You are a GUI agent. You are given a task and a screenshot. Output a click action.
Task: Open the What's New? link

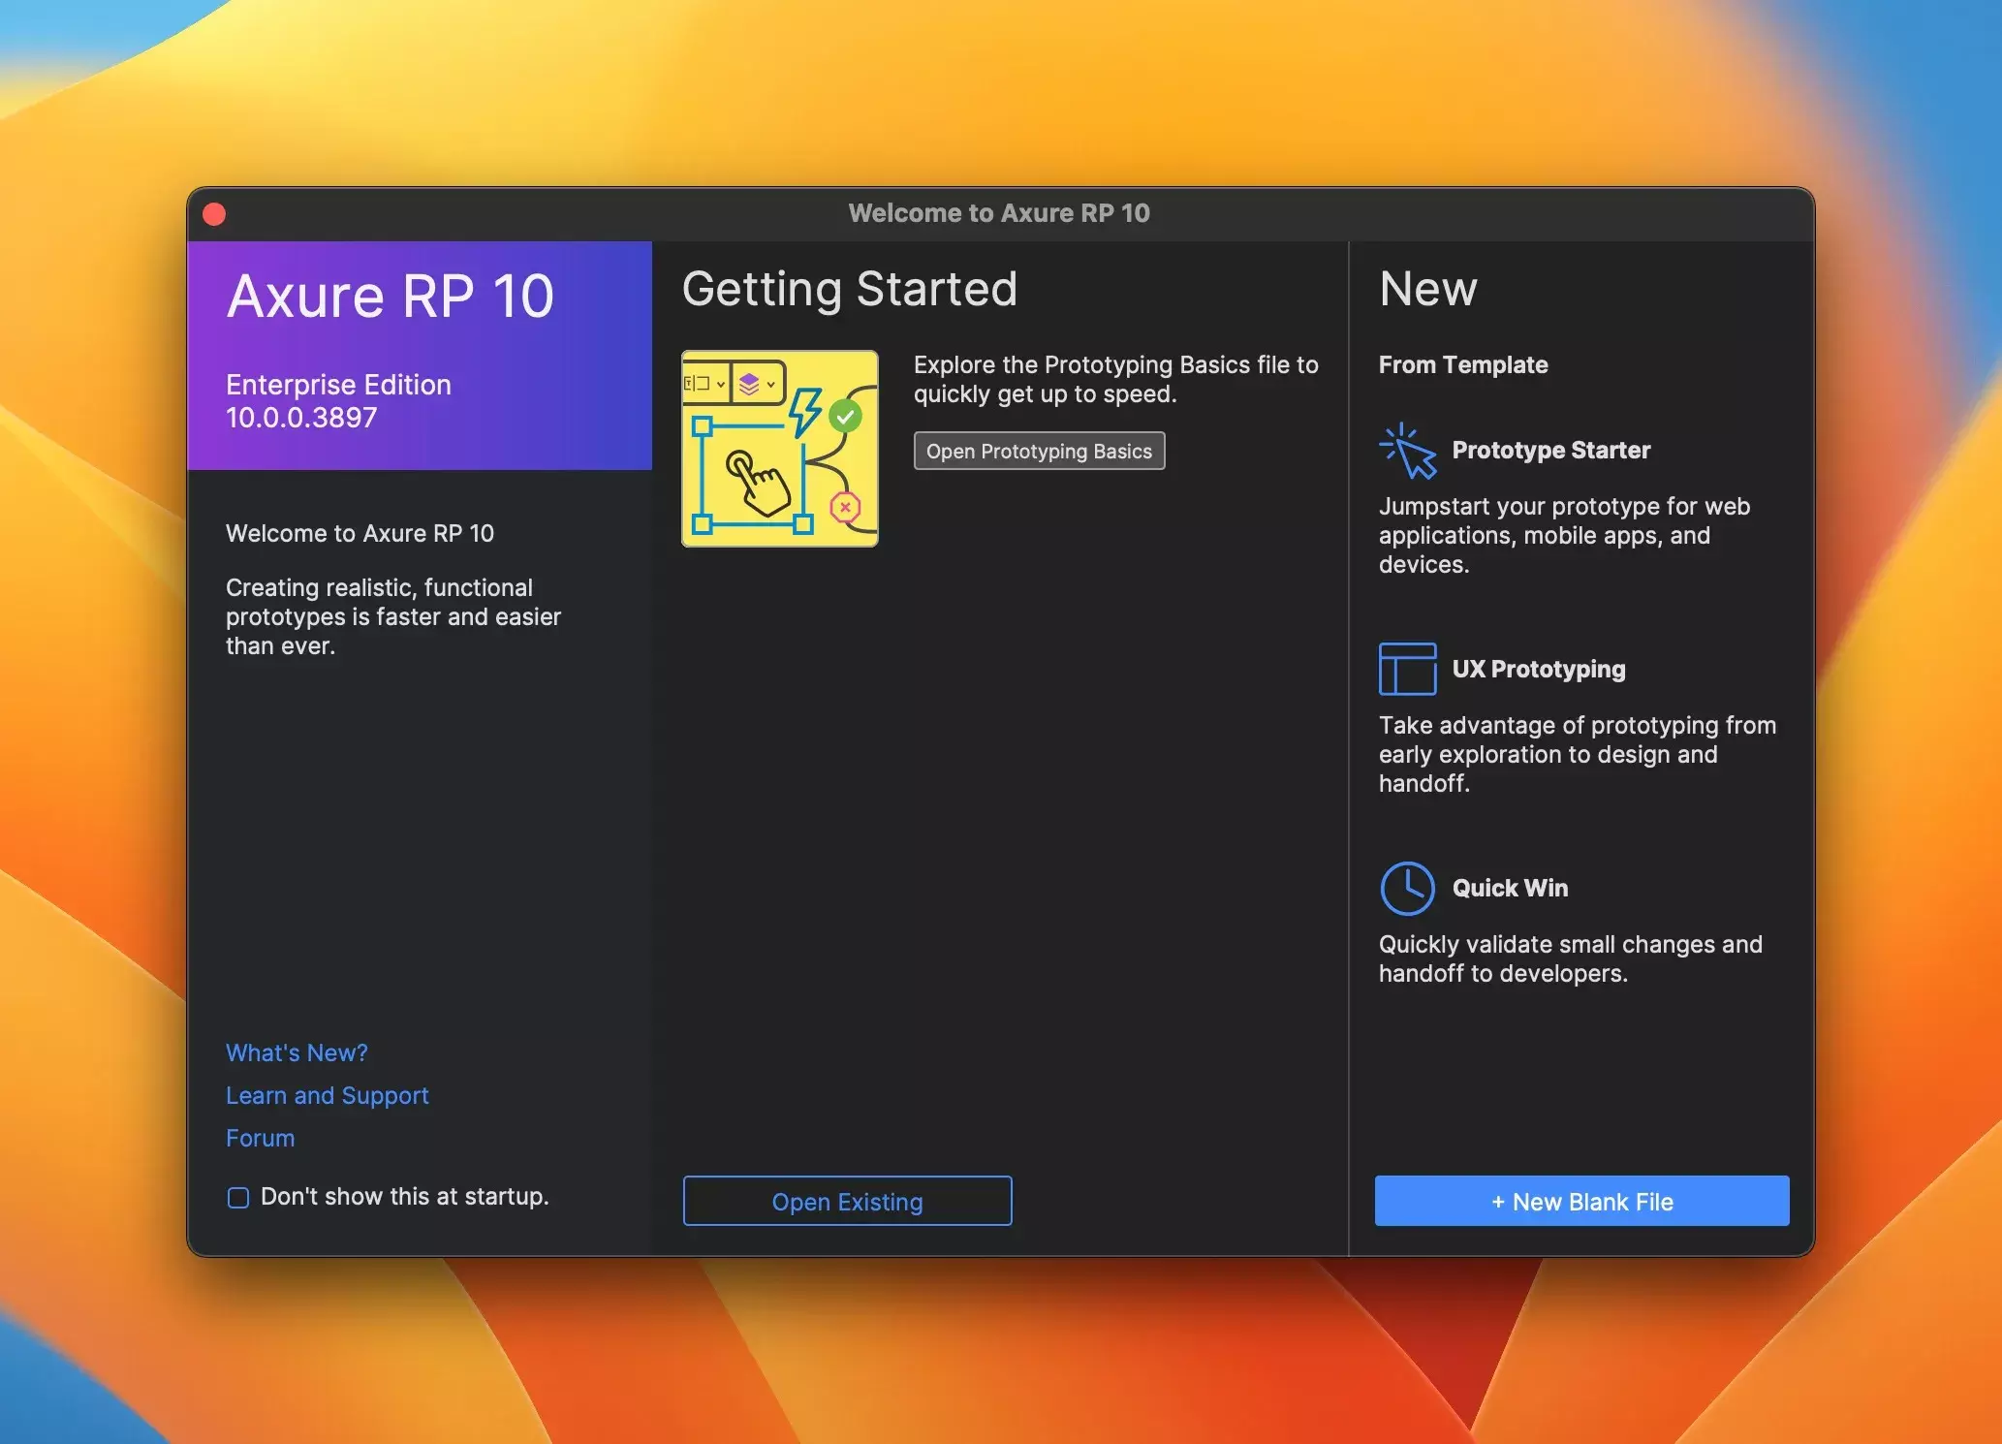[x=297, y=1052]
